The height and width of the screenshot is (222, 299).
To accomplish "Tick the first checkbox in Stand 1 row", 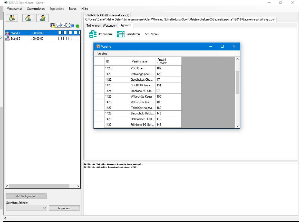I will coord(60,33).
